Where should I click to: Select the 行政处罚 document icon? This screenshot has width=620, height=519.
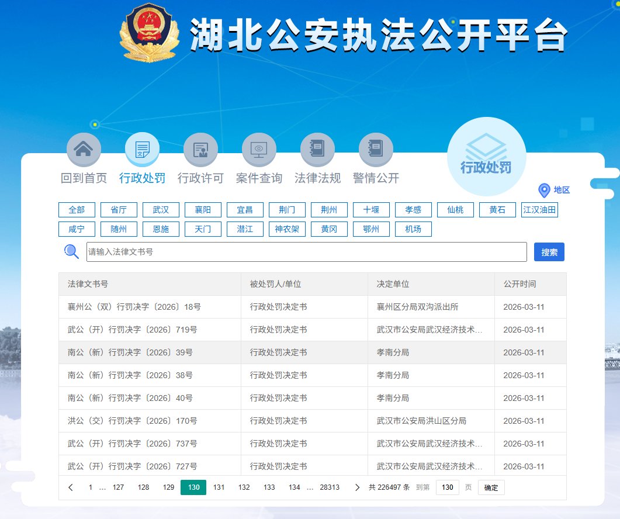point(142,149)
